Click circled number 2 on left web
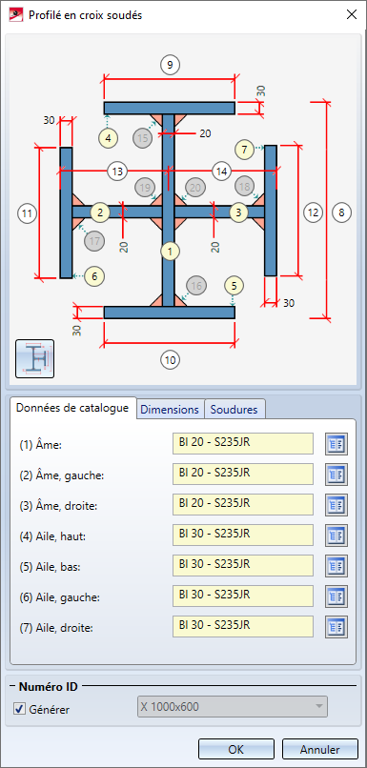This screenshot has width=367, height=768. 100,212
